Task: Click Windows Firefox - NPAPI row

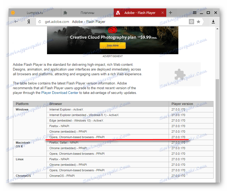Action: [108, 126]
